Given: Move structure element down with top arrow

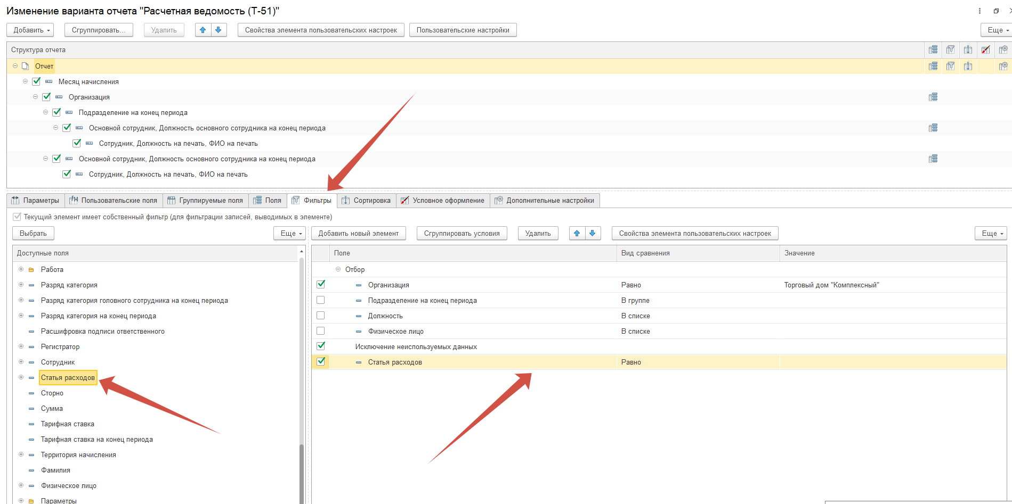Looking at the screenshot, I should [x=218, y=30].
